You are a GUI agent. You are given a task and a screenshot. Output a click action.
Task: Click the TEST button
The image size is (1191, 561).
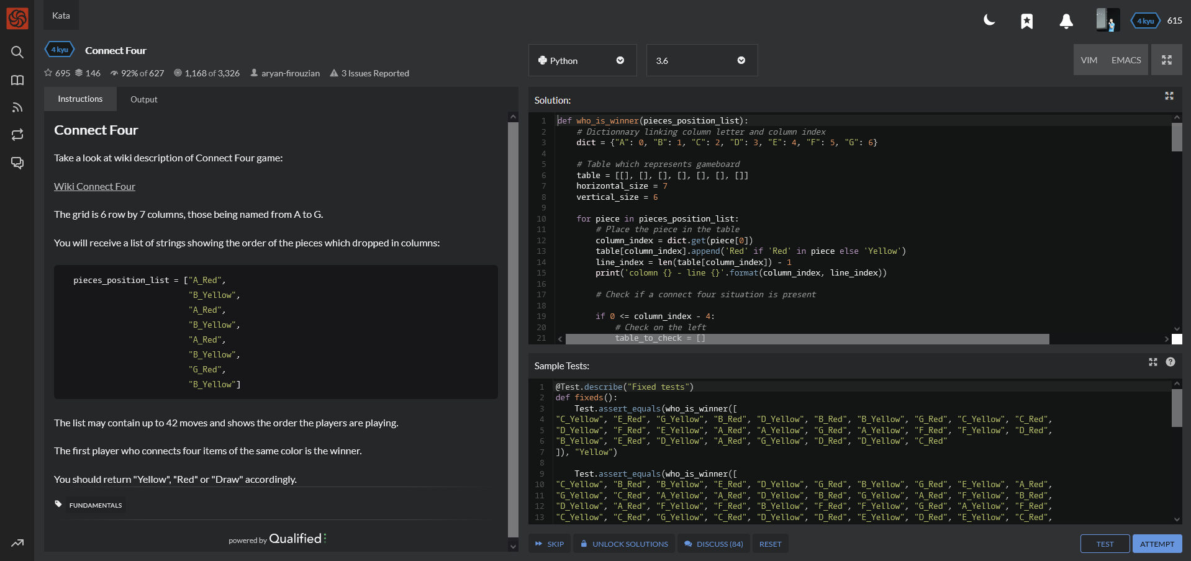1105,544
